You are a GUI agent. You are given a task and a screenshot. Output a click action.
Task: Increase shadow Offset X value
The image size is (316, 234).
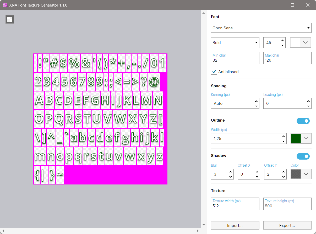pyautogui.click(x=257, y=172)
